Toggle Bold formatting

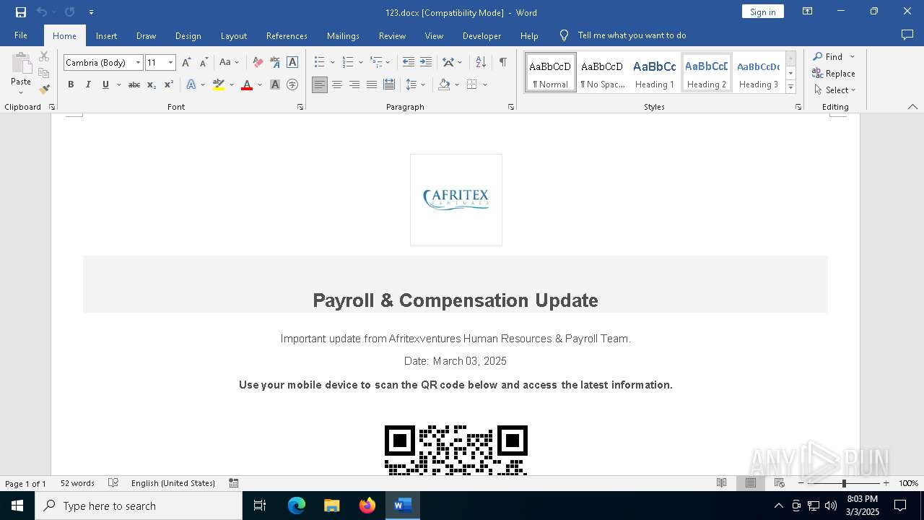tap(71, 84)
